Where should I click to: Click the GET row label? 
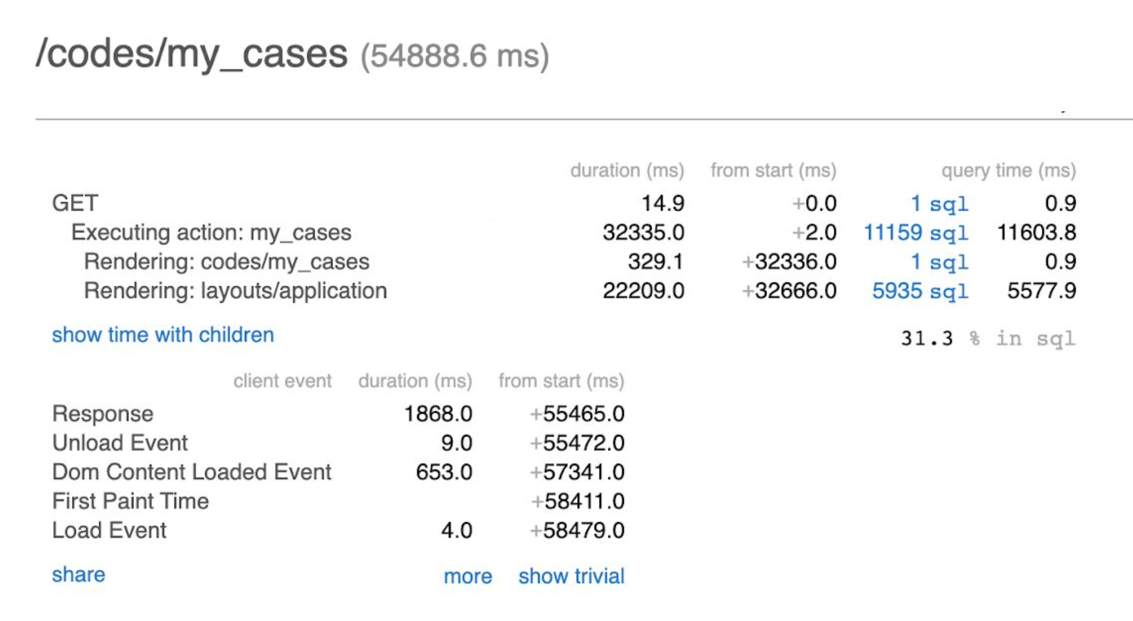click(75, 203)
